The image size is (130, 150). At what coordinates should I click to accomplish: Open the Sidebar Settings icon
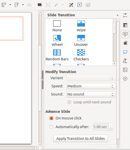click(x=125, y=15)
